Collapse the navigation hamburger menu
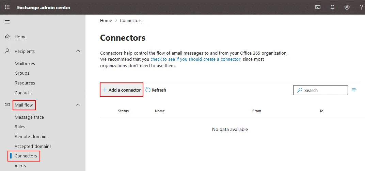This screenshot has width=365, height=171. [x=7, y=22]
